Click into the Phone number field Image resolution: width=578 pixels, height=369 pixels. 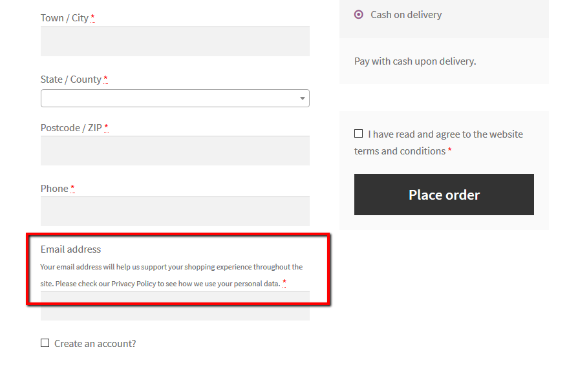click(175, 211)
